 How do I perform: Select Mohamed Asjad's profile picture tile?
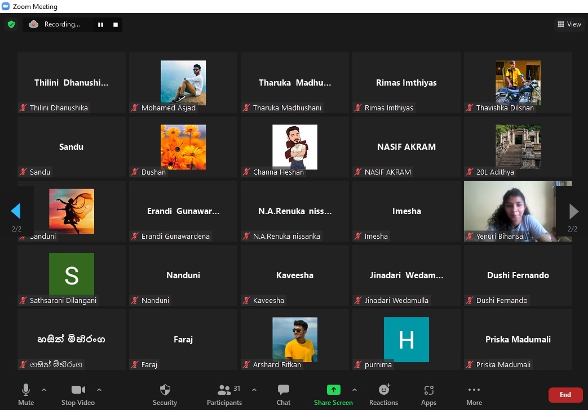pos(183,82)
